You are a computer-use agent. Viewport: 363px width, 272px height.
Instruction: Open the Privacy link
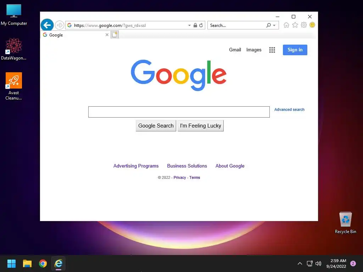(x=180, y=178)
